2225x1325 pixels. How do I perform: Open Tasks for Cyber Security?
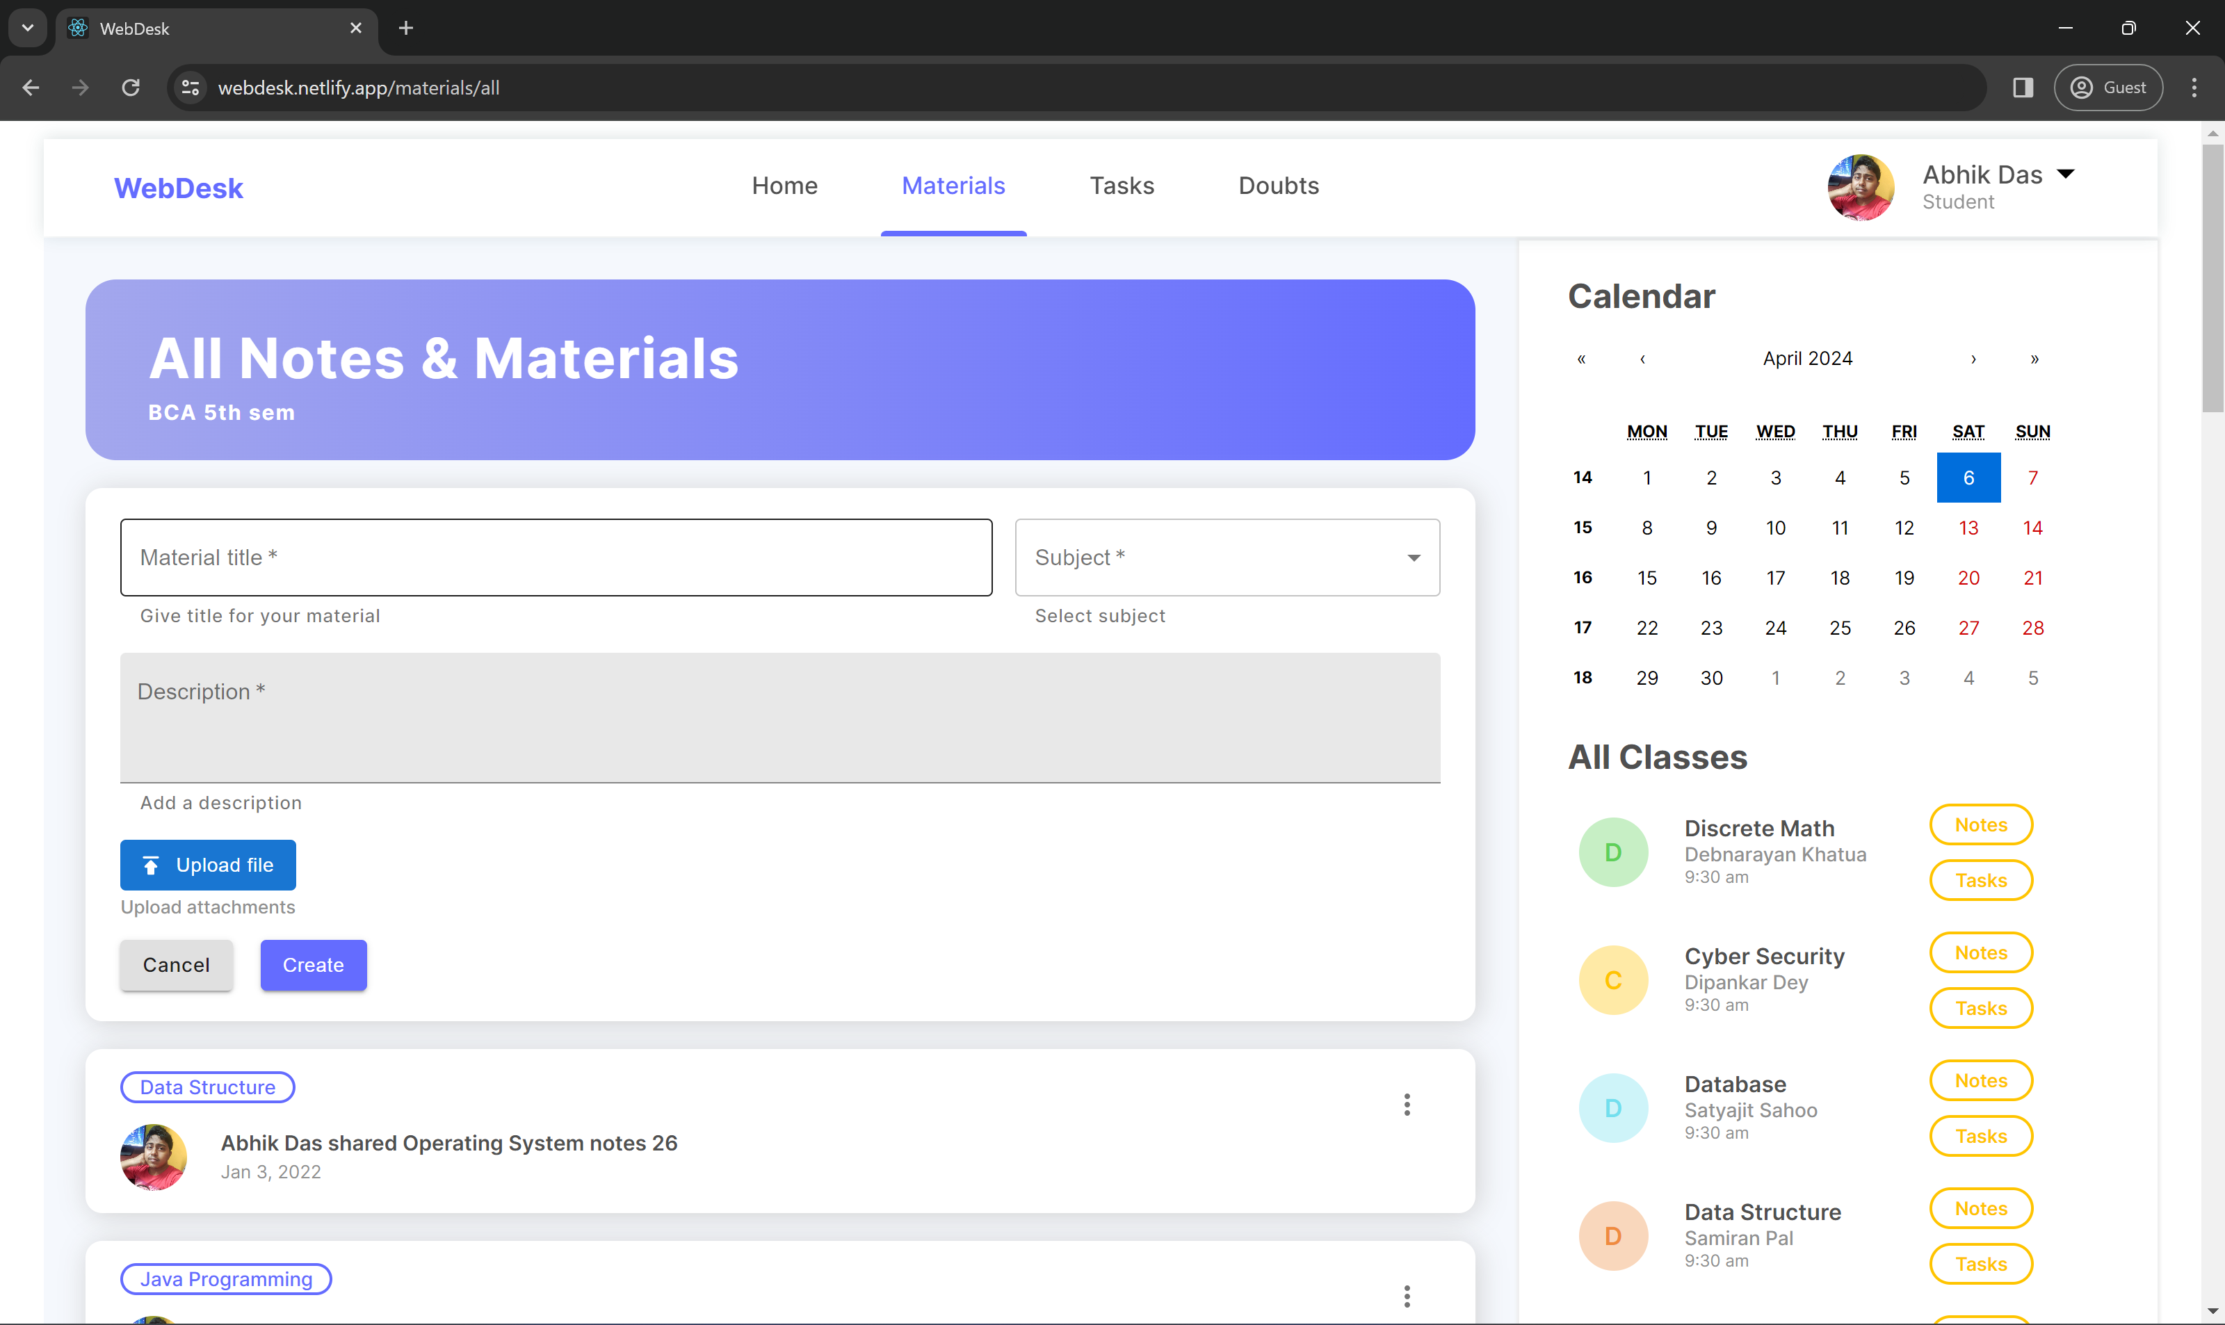pos(1981,1008)
